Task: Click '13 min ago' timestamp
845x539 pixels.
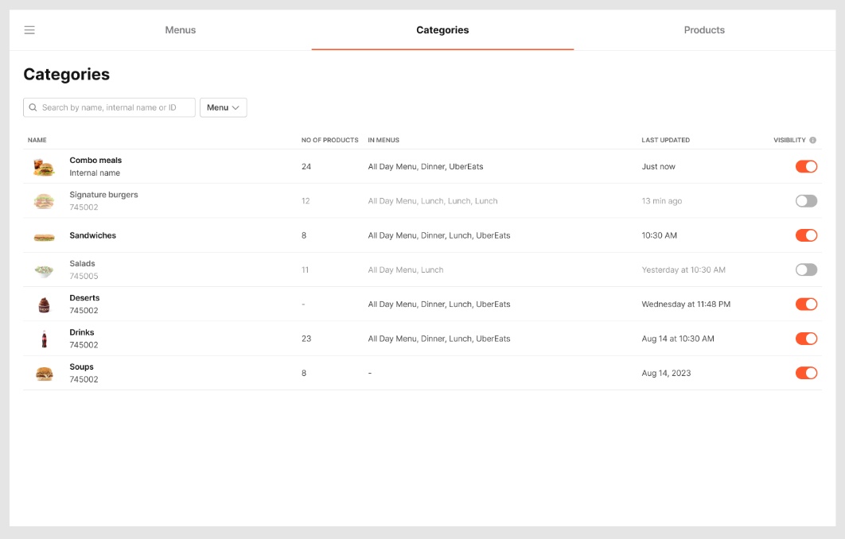Action: (x=662, y=201)
